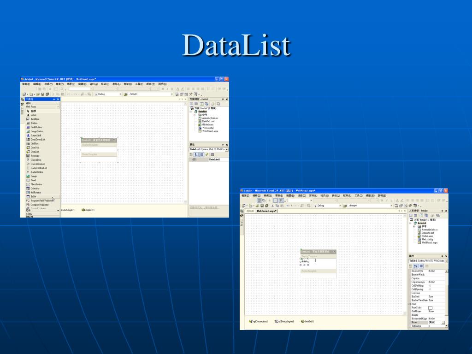472x354 pixels.
Task: Select the CheckBox control in the Toolbox
Action: coord(34,160)
